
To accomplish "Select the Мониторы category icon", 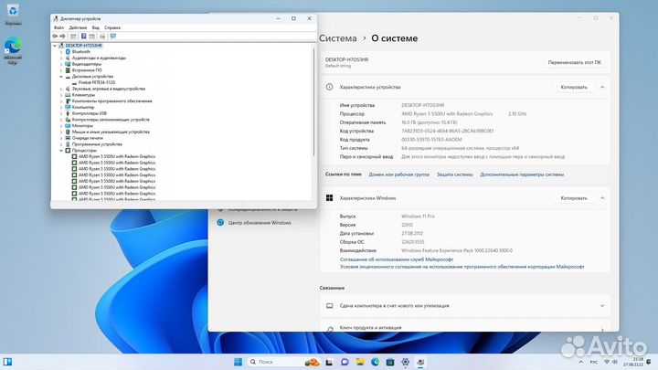I will [x=68, y=125].
